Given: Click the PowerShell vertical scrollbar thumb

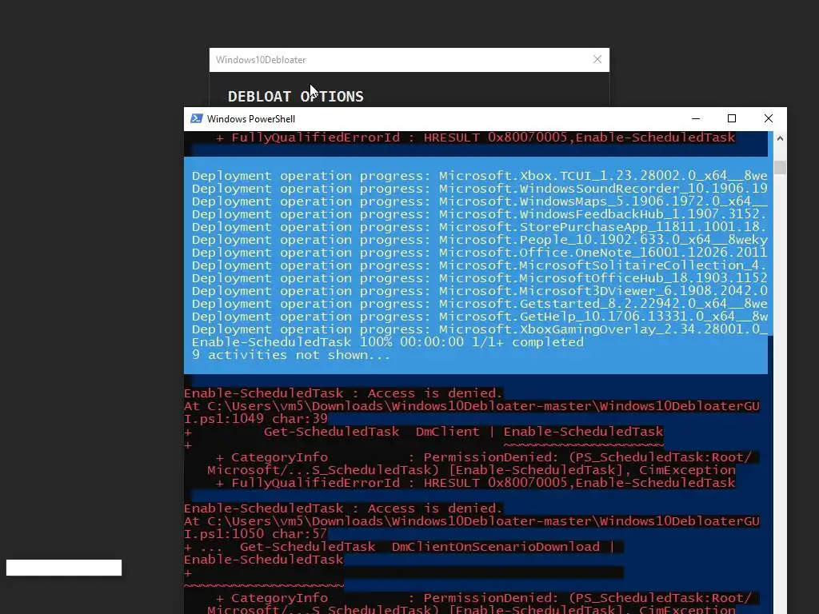Looking at the screenshot, I should 780,167.
